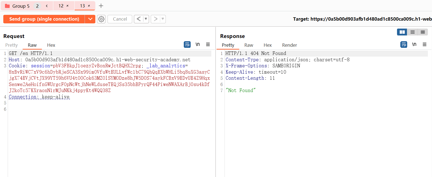Select side-by-side split layout icon
Screen dimensions: 432x177
point(402,32)
